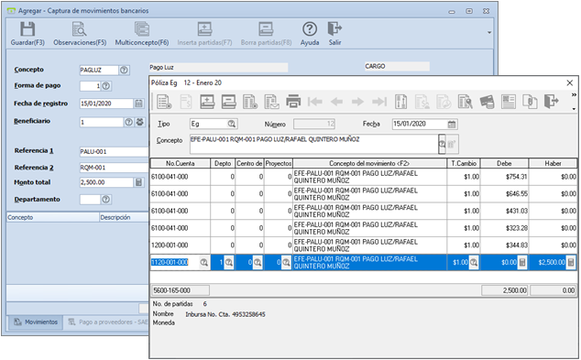Open Depto lookup in selected 1120-001-000 row

click(x=229, y=262)
